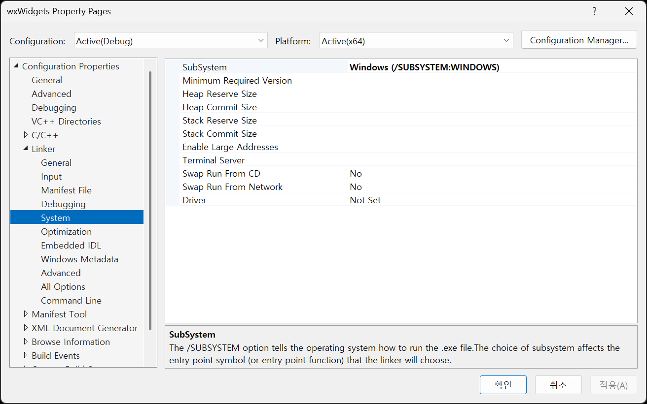
Task: Select Embedded IDL under Linker
Action: 71,246
